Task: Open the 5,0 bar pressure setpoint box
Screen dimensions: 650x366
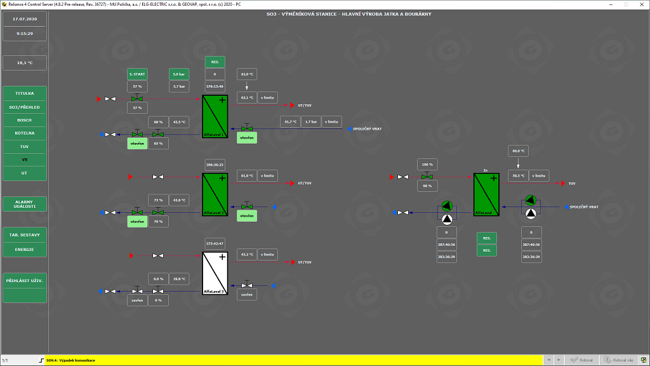Action: (x=178, y=74)
